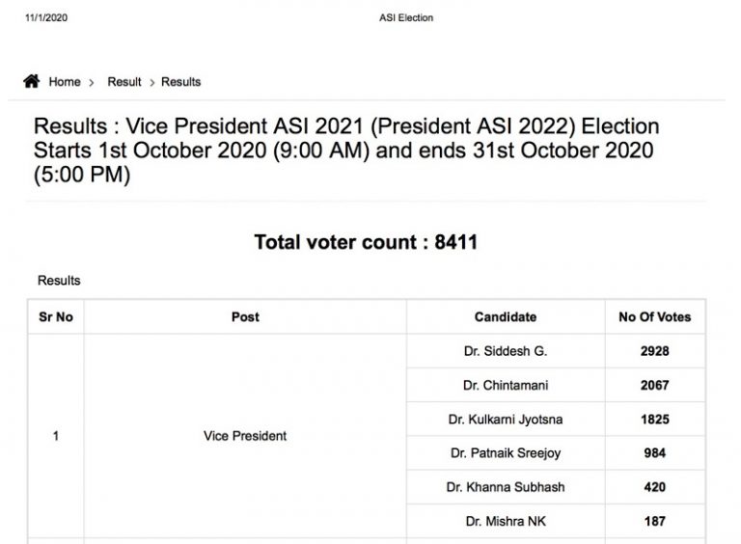Go to the Result breadcrumb link
Image resolution: width=741 pixels, height=544 pixels.
124,82
